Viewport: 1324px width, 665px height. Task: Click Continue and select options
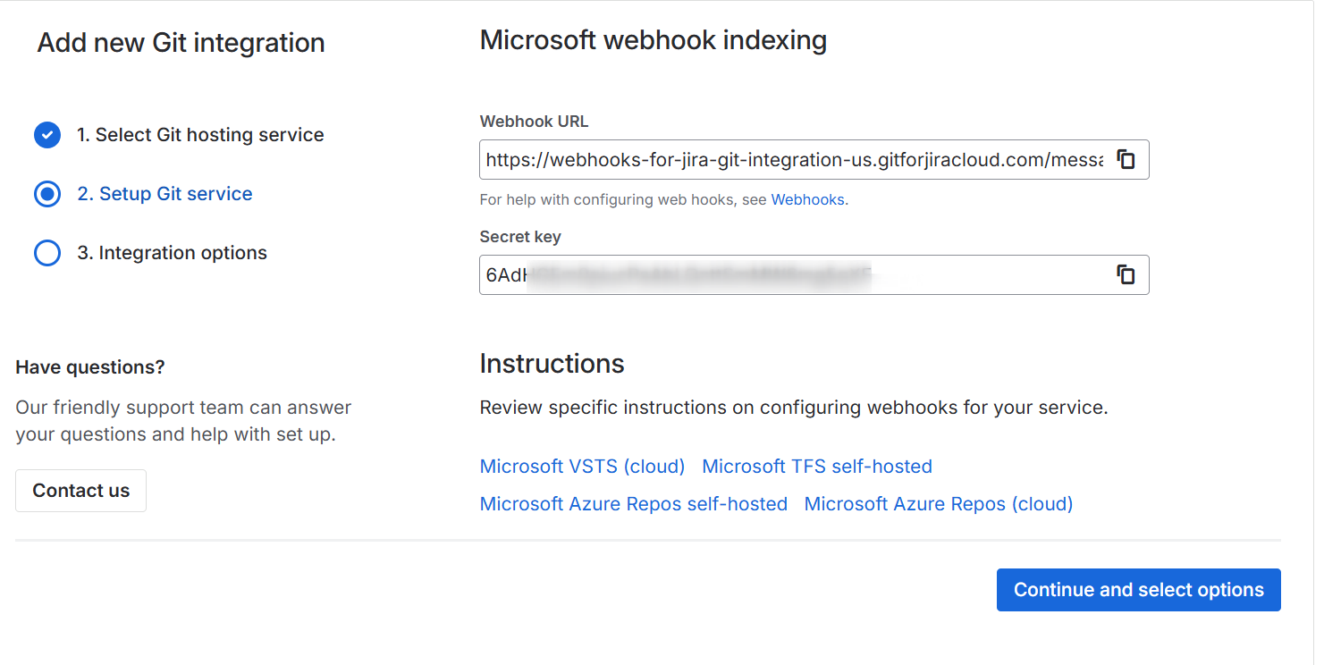1138,590
